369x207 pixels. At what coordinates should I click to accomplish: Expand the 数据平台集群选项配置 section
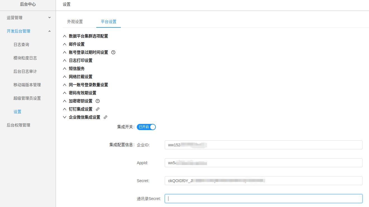point(88,36)
